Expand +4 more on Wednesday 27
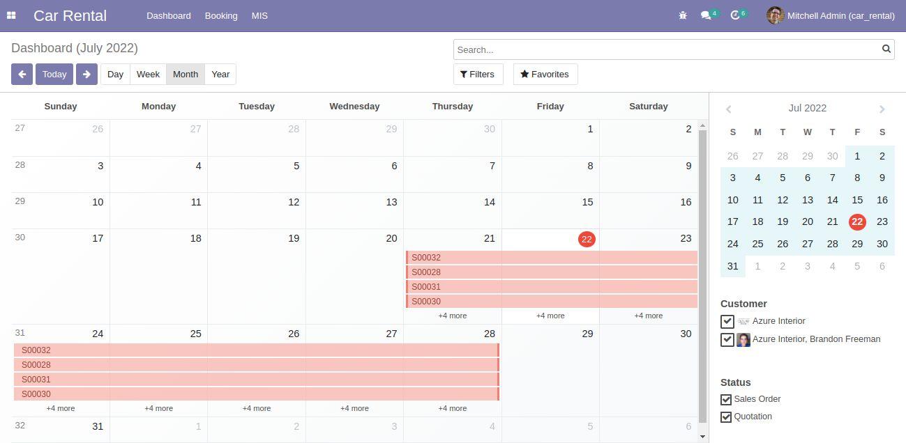Image resolution: width=906 pixels, height=443 pixels. tap(354, 408)
